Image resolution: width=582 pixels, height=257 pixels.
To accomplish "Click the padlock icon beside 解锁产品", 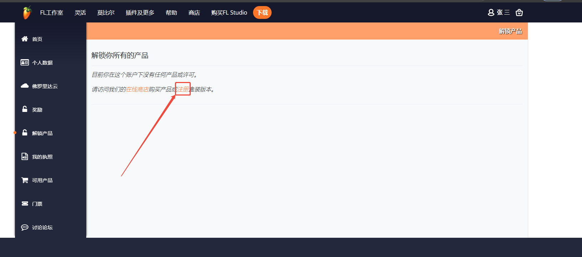I will coord(25,133).
